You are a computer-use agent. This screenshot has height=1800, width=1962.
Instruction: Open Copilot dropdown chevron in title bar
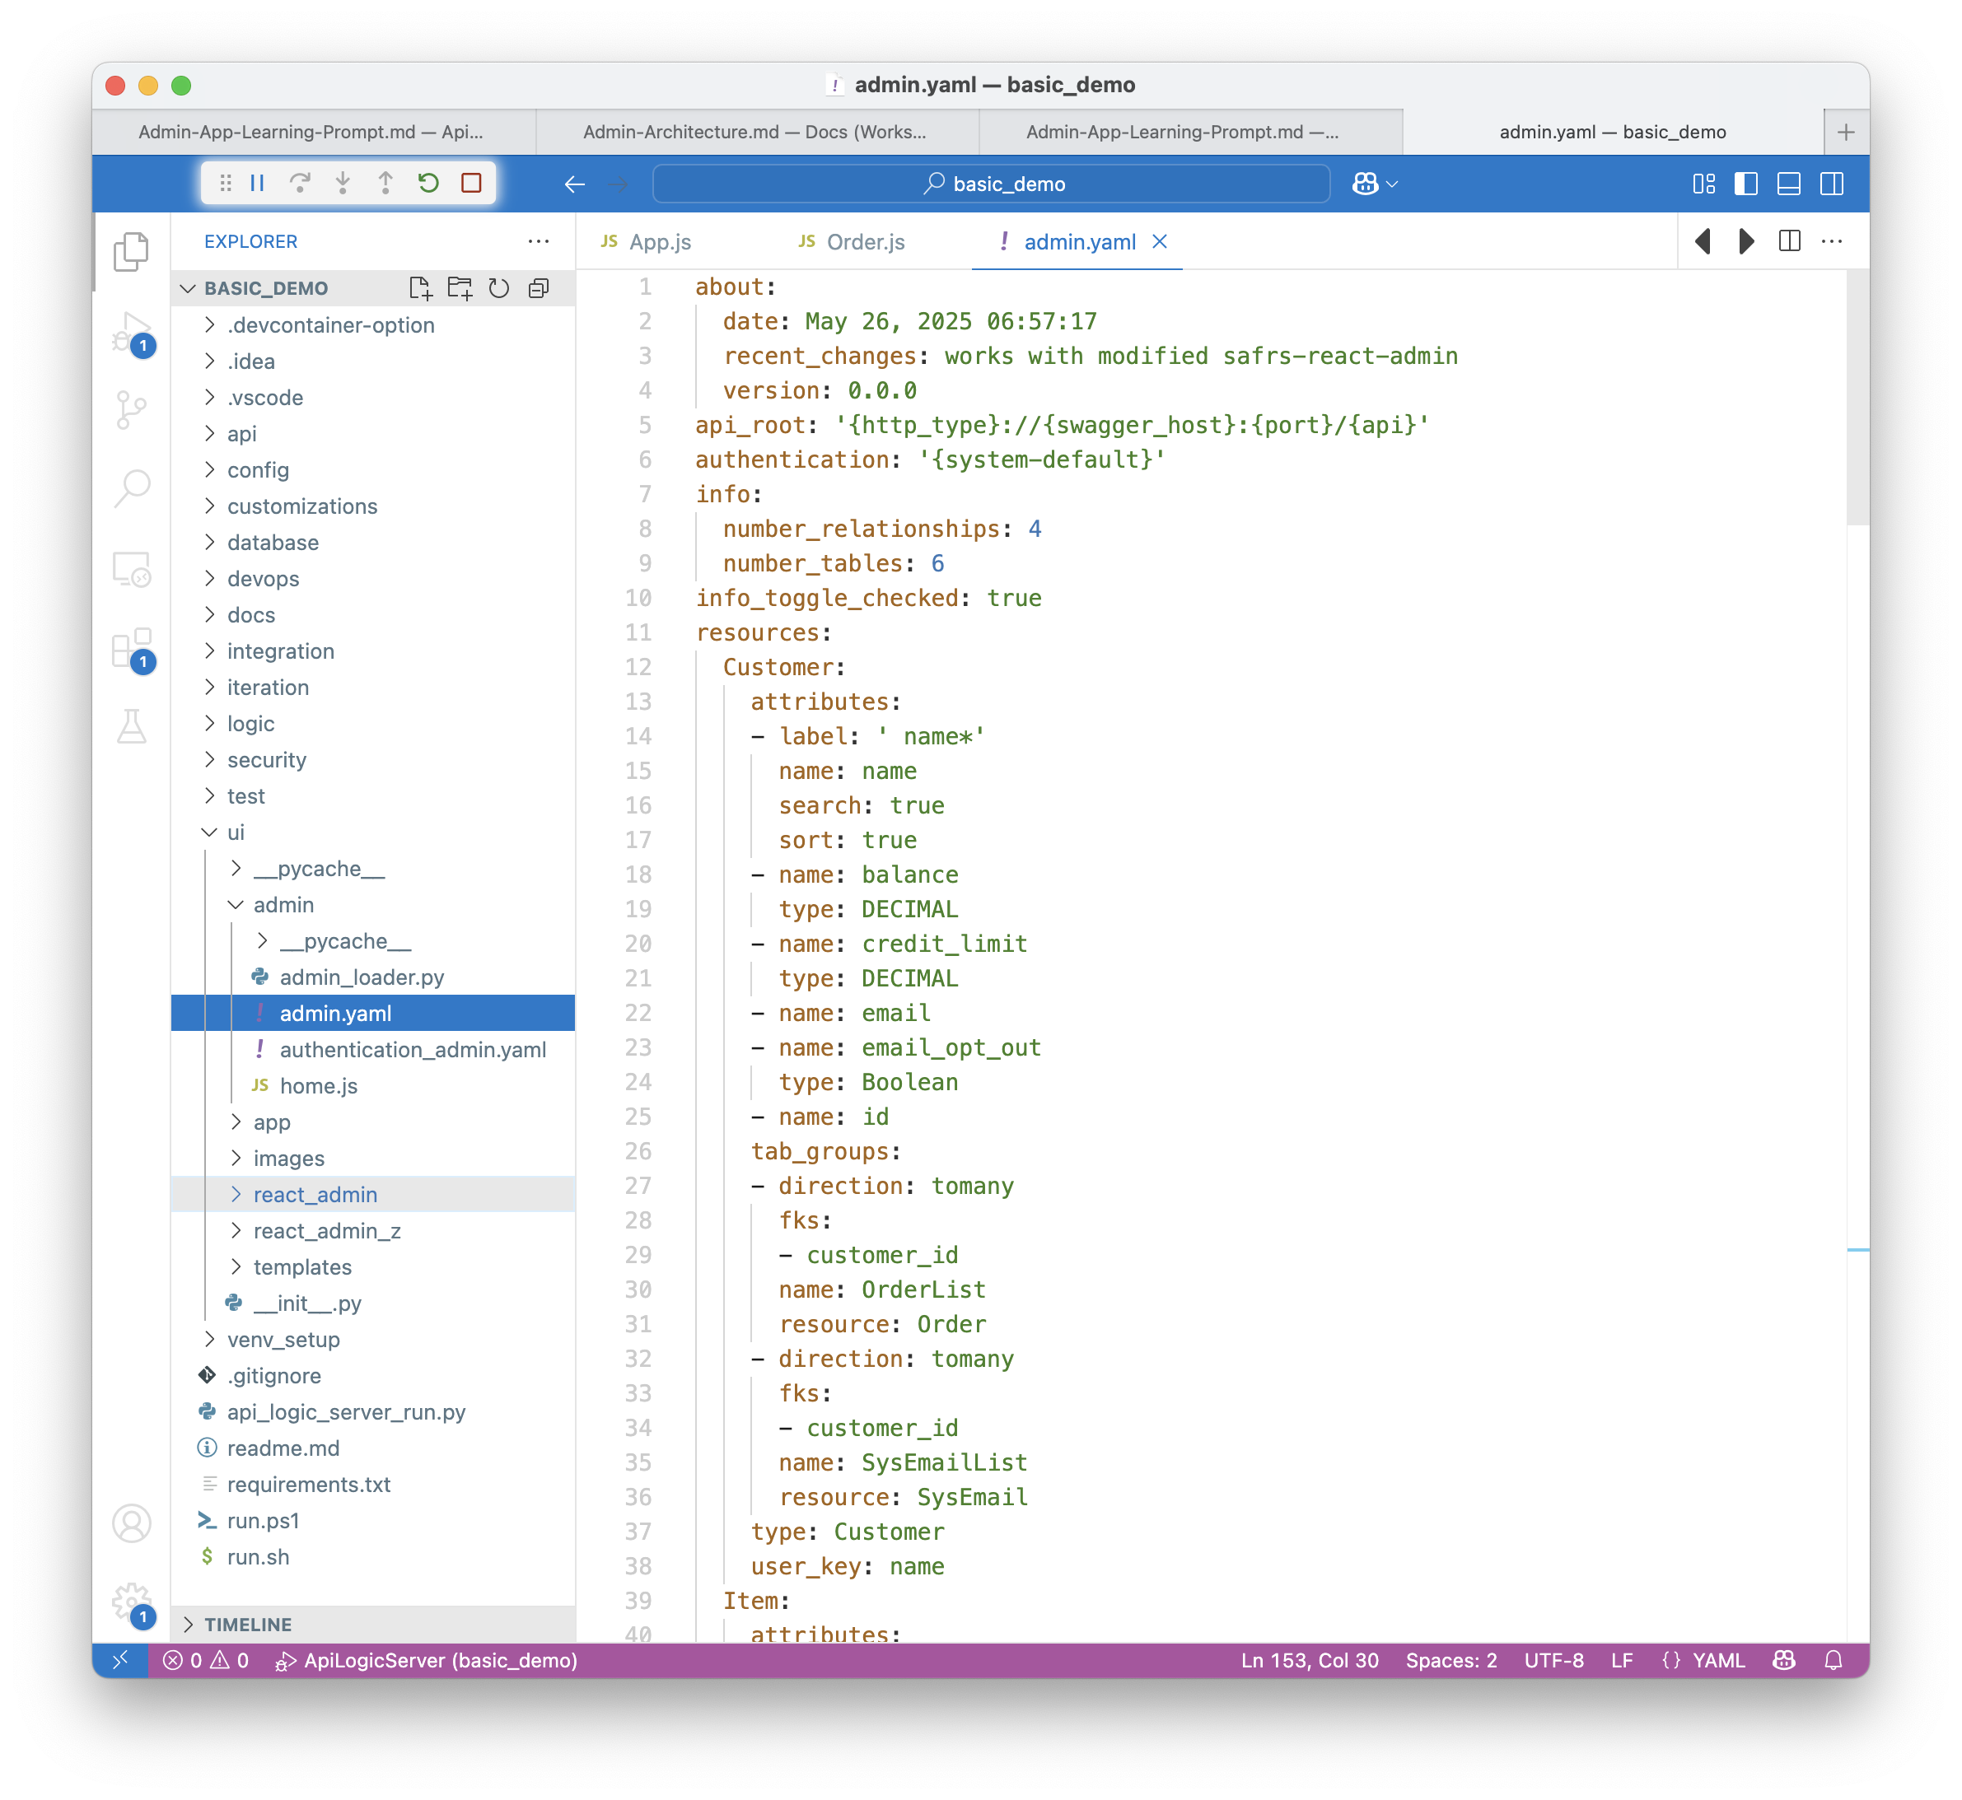coord(1393,184)
